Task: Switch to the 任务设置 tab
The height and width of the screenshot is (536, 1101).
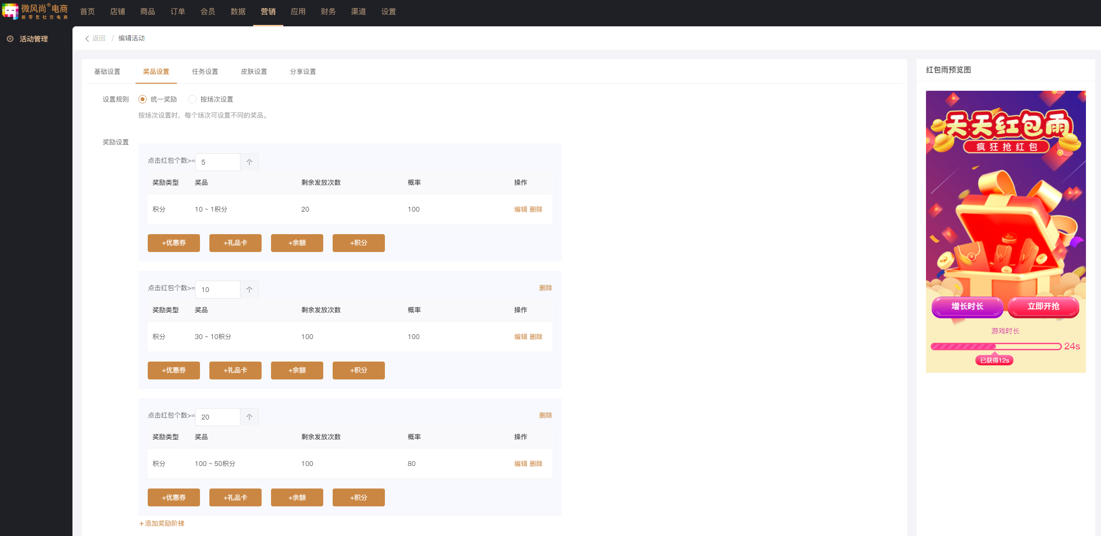Action: coord(205,71)
